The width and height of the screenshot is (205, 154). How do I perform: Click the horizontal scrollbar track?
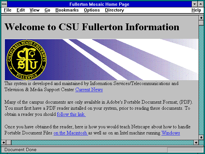tap(102, 142)
